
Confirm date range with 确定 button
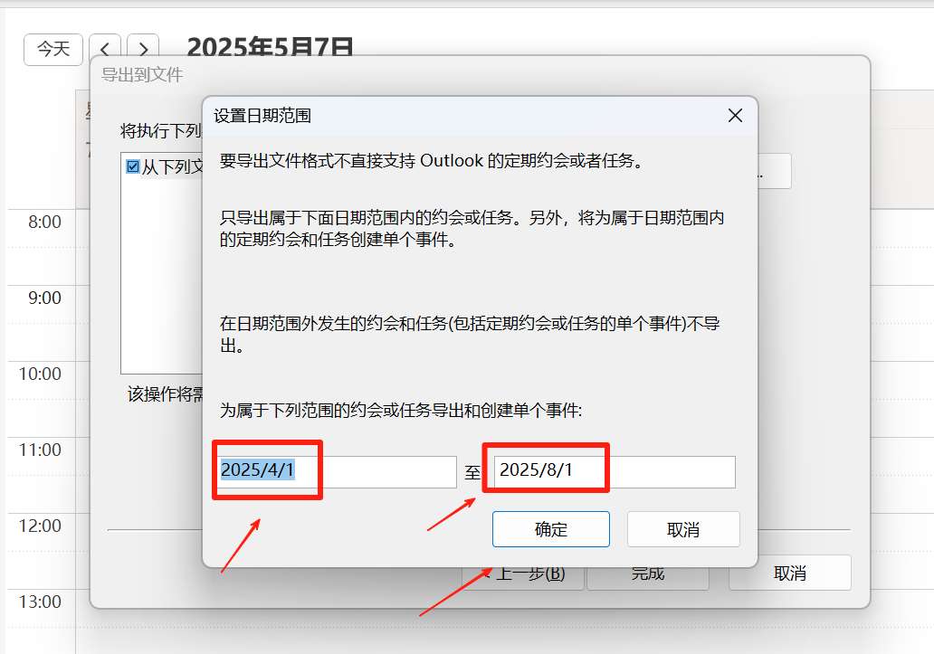[x=551, y=529]
